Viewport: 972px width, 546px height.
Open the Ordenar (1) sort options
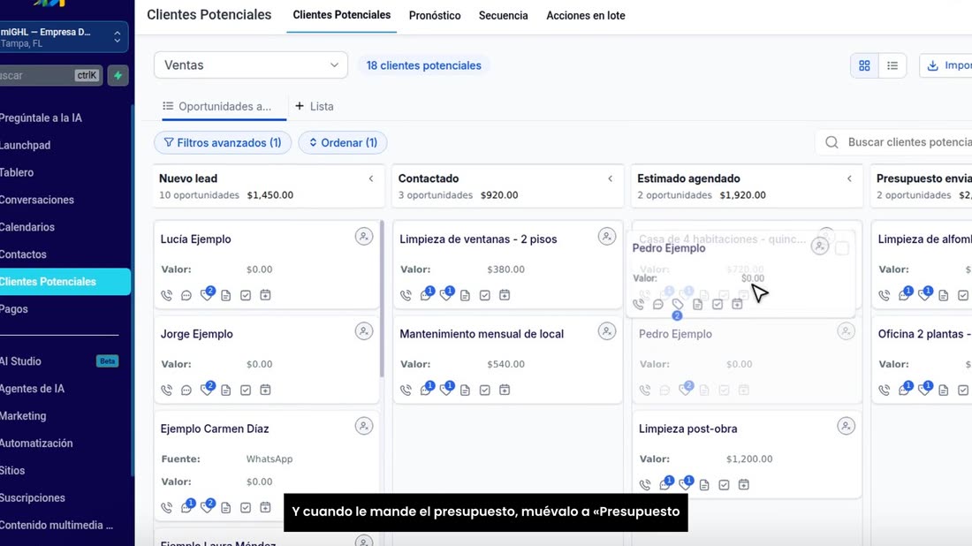pyautogui.click(x=343, y=142)
